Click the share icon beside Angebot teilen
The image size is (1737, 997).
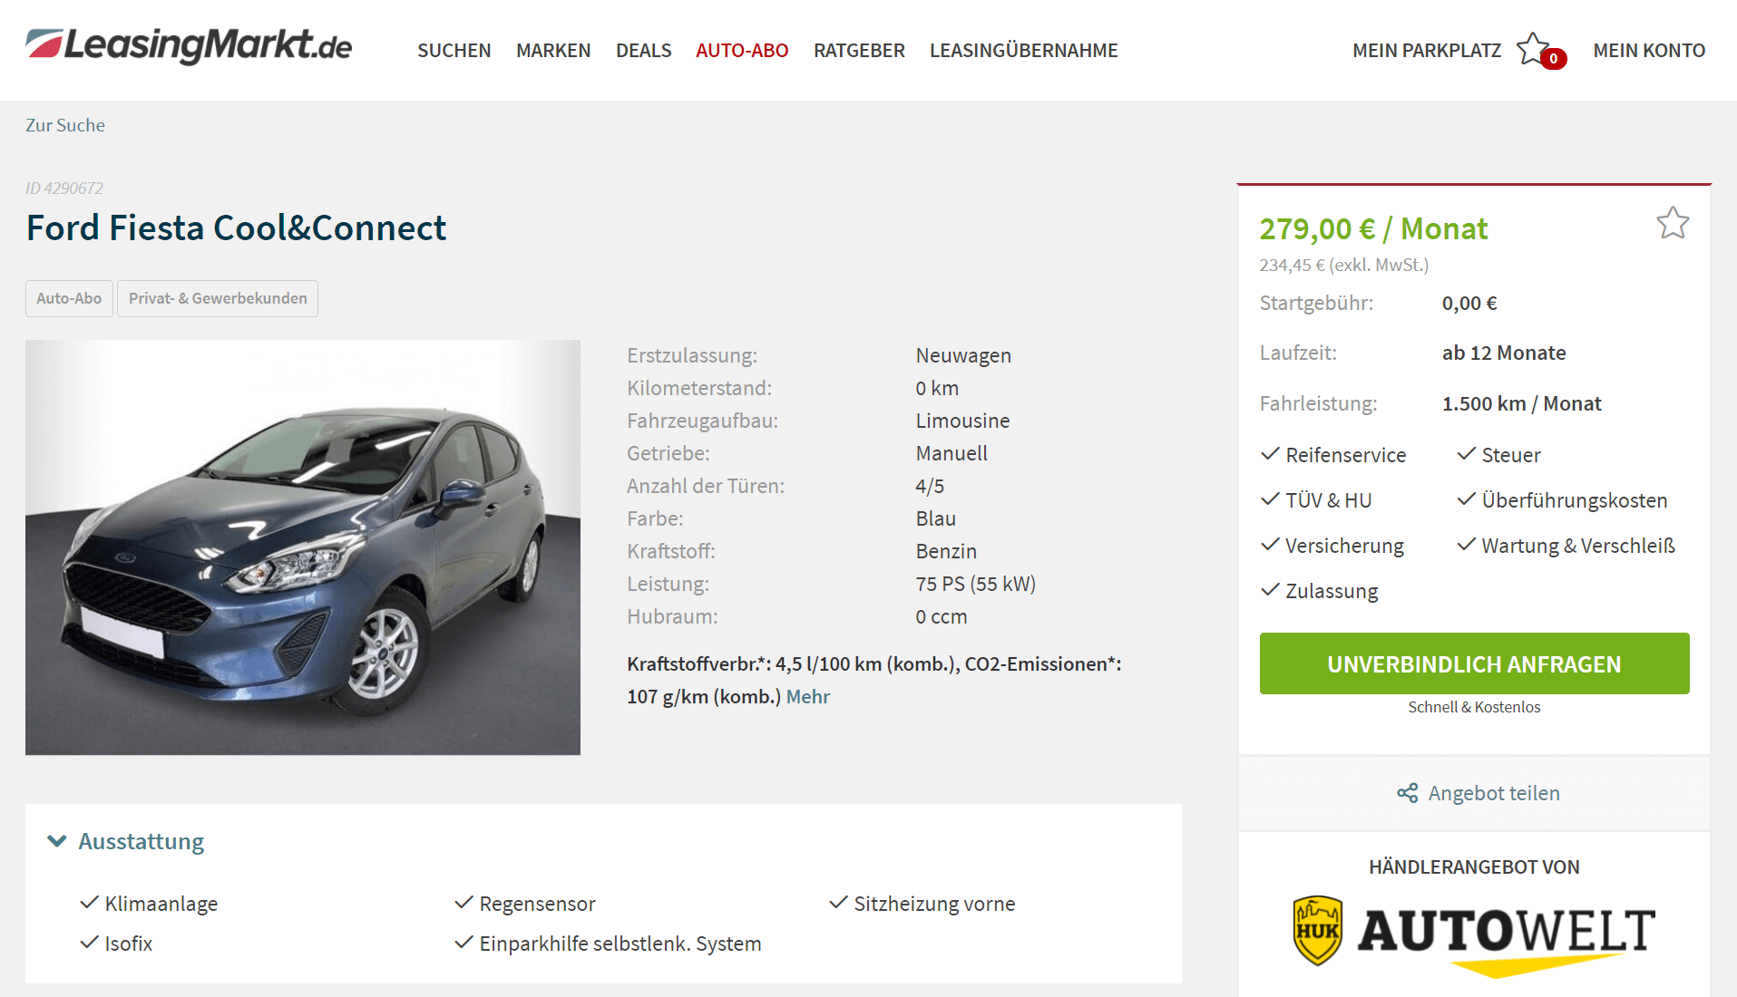pyautogui.click(x=1407, y=793)
